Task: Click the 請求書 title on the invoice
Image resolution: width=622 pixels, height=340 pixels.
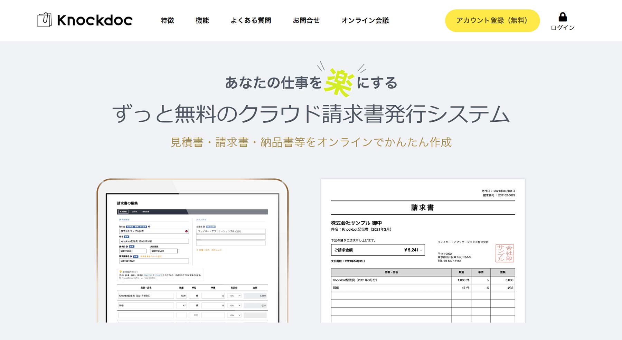Action: pos(423,208)
